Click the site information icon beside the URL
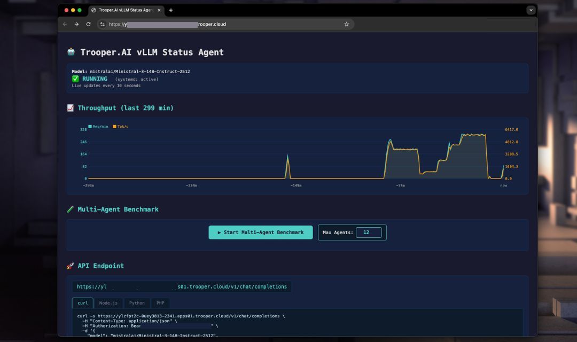This screenshot has height=342, width=577. [102, 24]
